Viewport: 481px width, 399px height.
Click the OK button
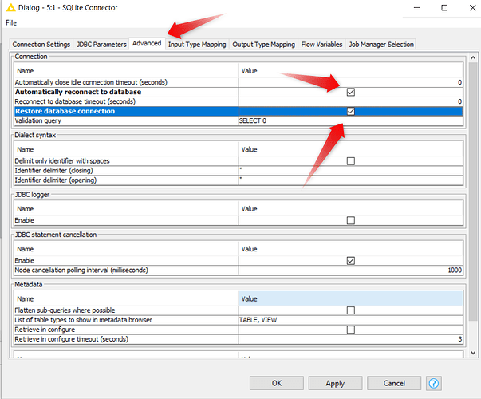pyautogui.click(x=276, y=383)
